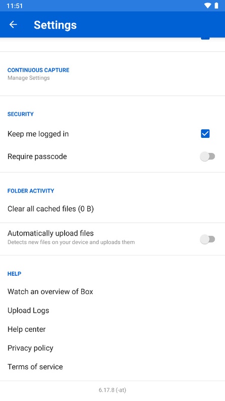Tap the Settings title text

point(55,25)
